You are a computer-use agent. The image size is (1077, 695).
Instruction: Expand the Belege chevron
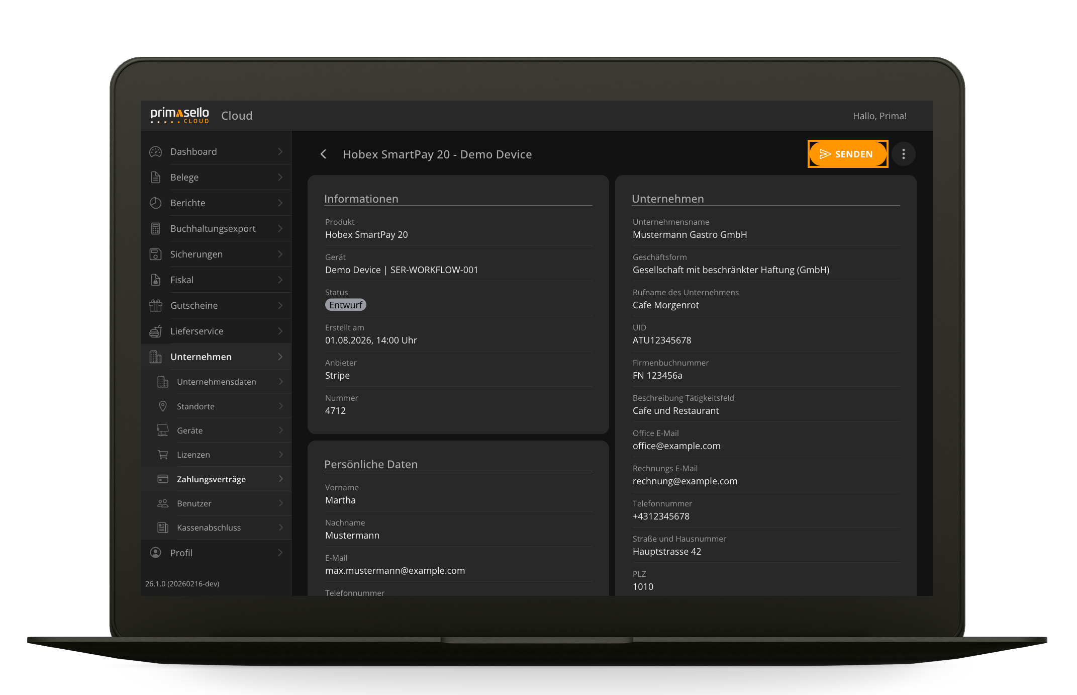pos(280,177)
